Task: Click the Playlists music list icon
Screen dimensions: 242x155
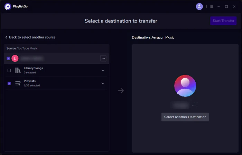Action: [18, 83]
